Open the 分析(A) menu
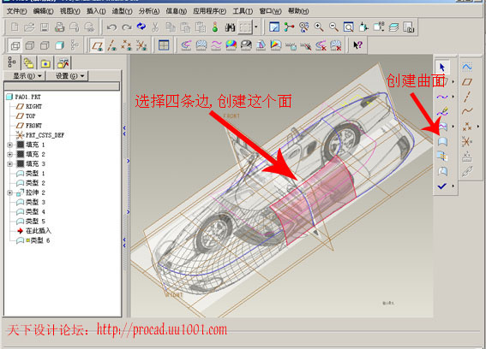Viewport: 486px width, 349px height. tap(149, 11)
